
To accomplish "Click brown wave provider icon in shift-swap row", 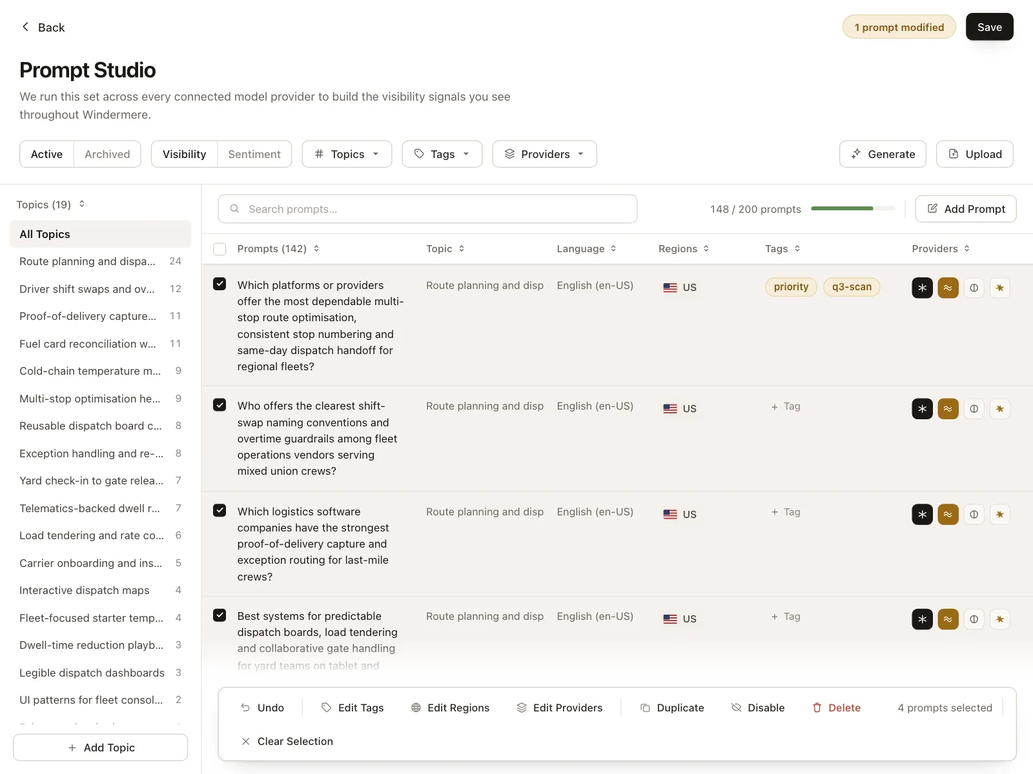I will pyautogui.click(x=948, y=408).
